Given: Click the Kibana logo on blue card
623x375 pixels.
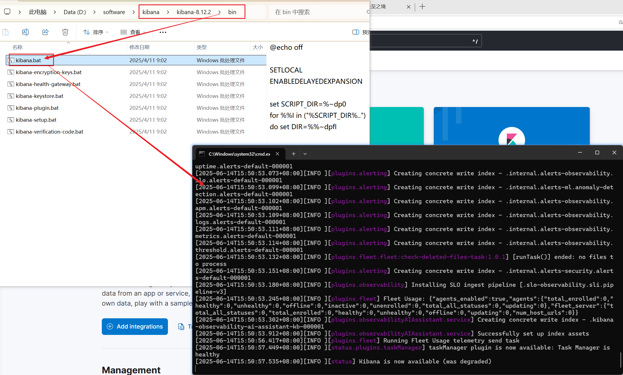Looking at the screenshot, I should click(x=512, y=138).
